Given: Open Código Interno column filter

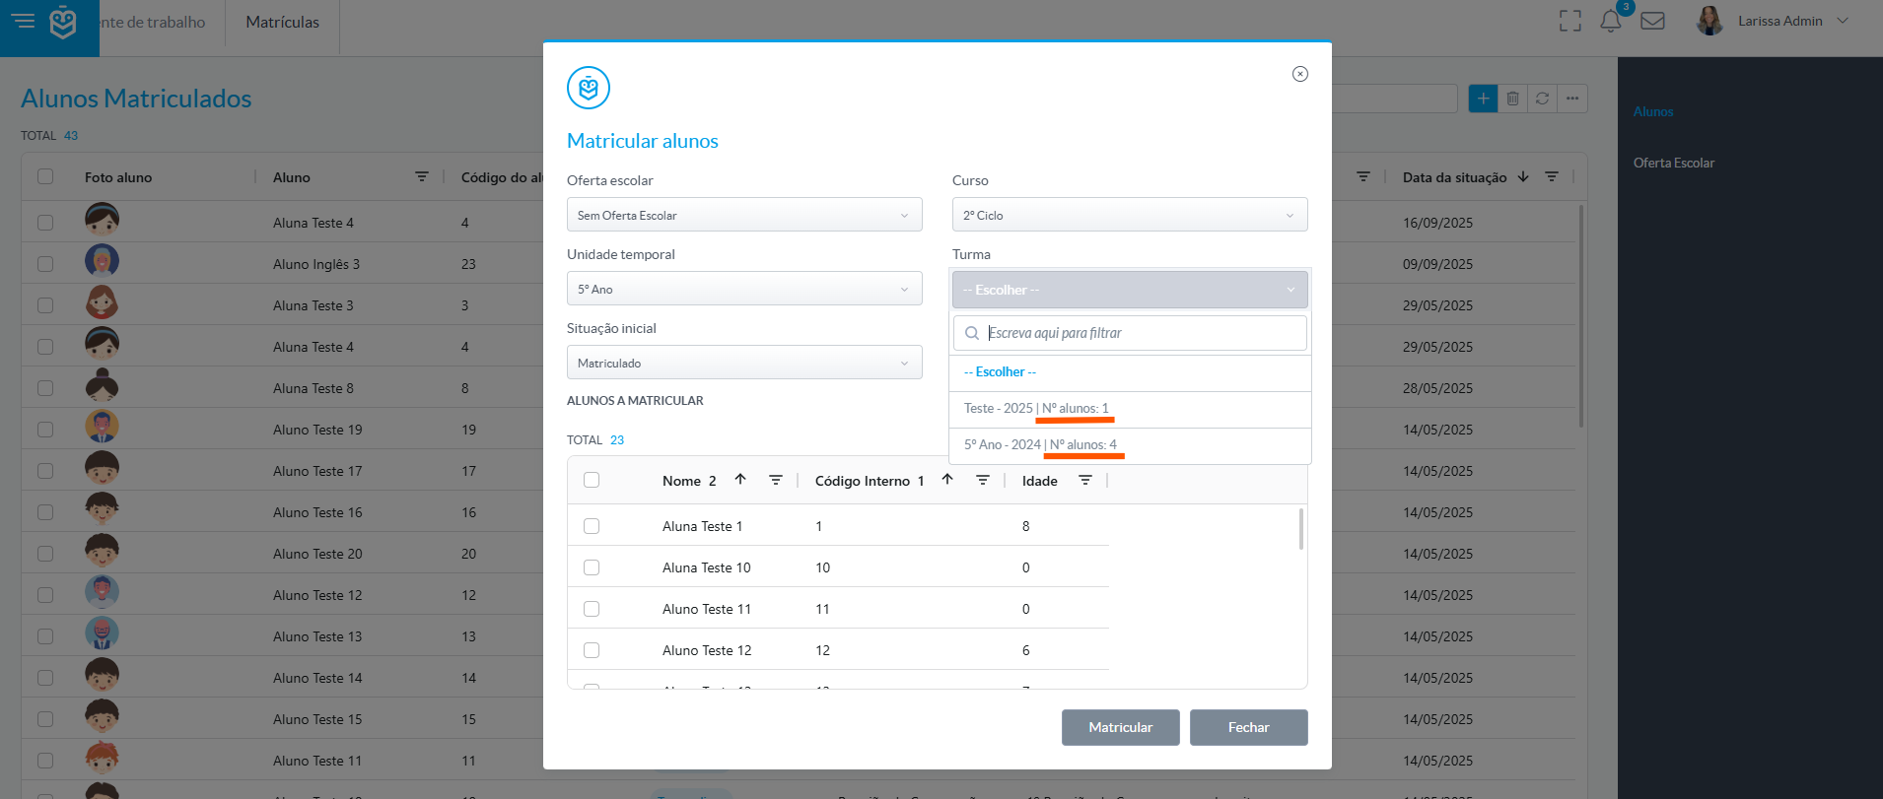Looking at the screenshot, I should (x=983, y=480).
